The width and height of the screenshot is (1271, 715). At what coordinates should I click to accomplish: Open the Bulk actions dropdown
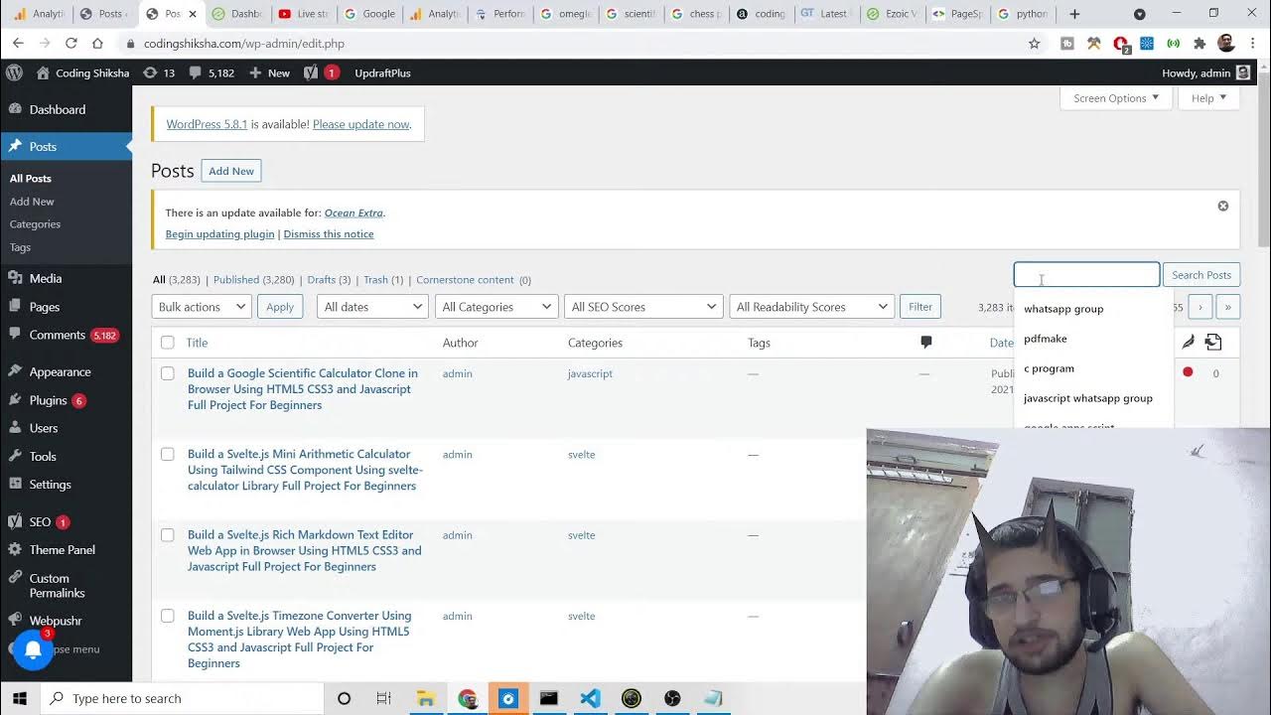tap(202, 307)
